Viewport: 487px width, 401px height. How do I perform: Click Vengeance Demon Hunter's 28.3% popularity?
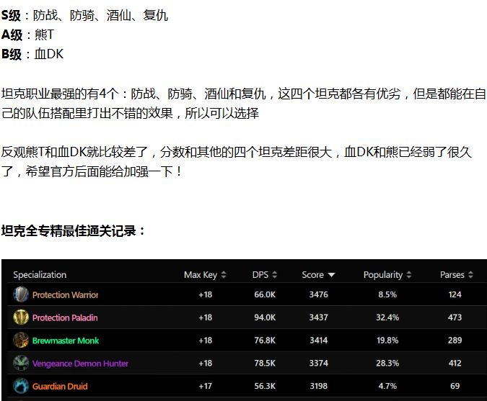coord(387,364)
